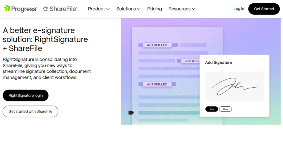Click the ShareFile starburst logo

[45, 9]
